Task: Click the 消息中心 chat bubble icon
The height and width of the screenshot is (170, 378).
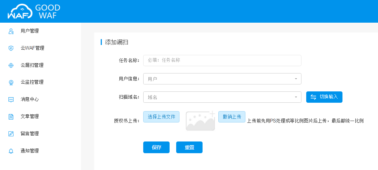Action: point(11,99)
